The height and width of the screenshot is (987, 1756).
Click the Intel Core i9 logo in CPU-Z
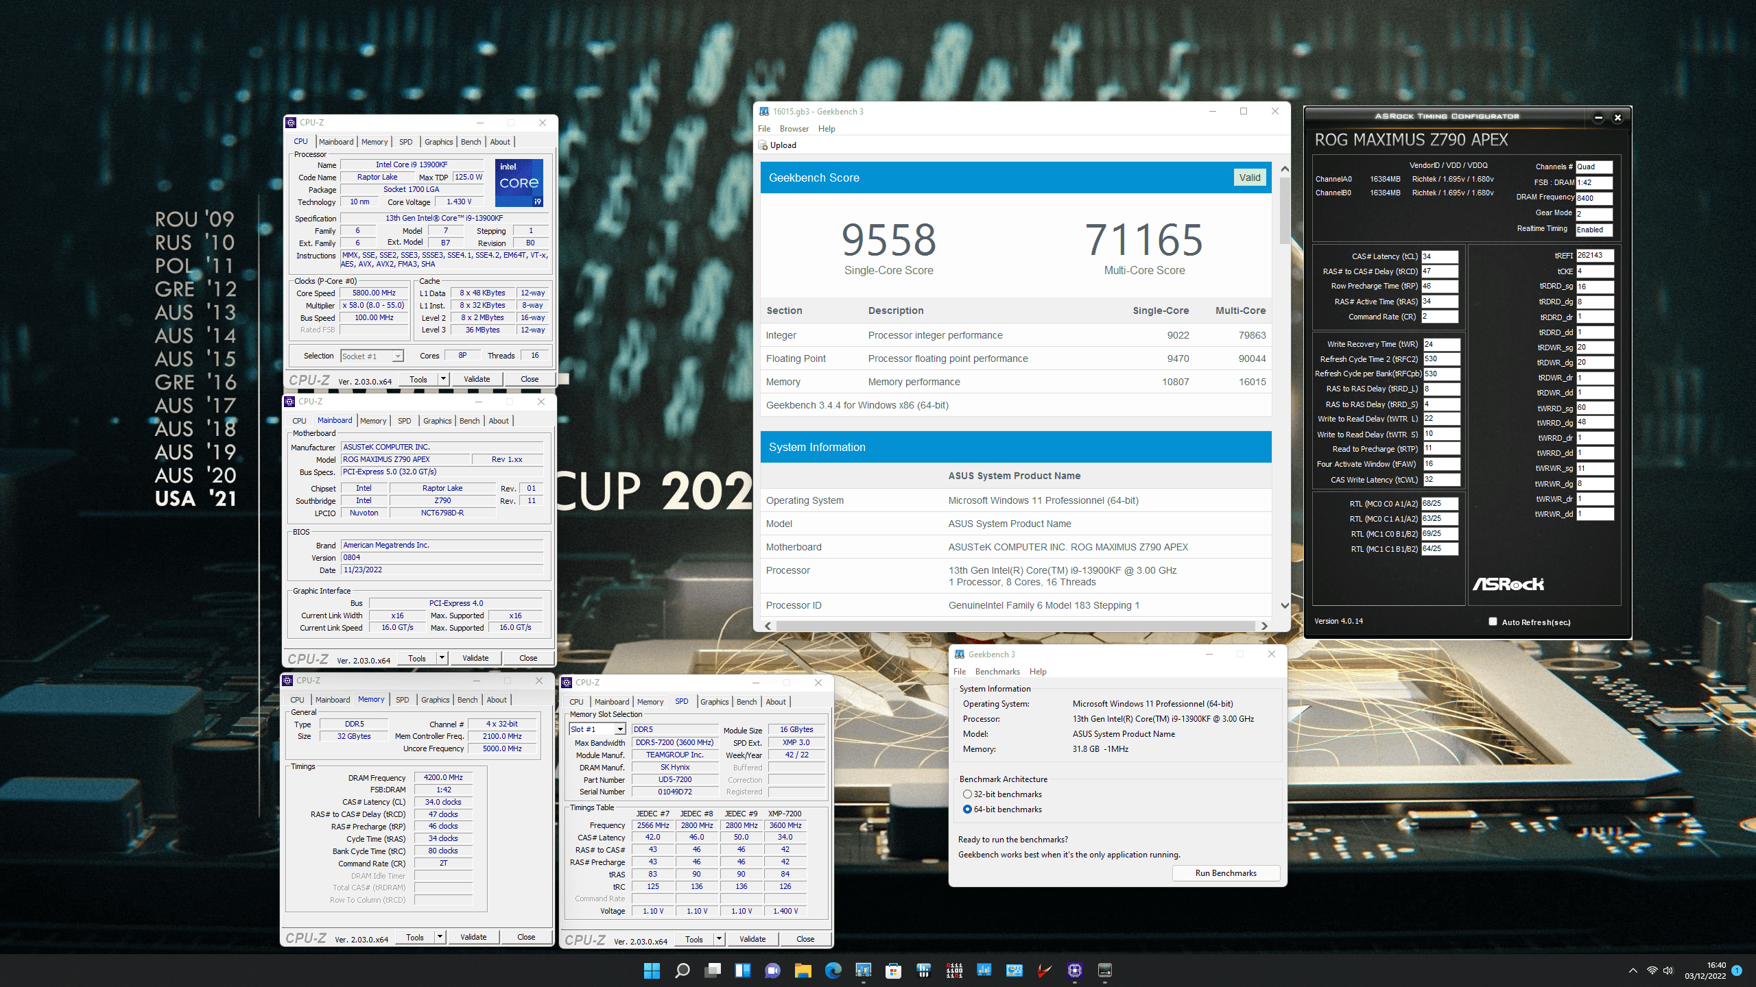[x=519, y=182]
